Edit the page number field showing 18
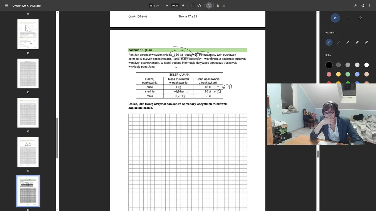Screen dimensions: 376x211 point(151,6)
